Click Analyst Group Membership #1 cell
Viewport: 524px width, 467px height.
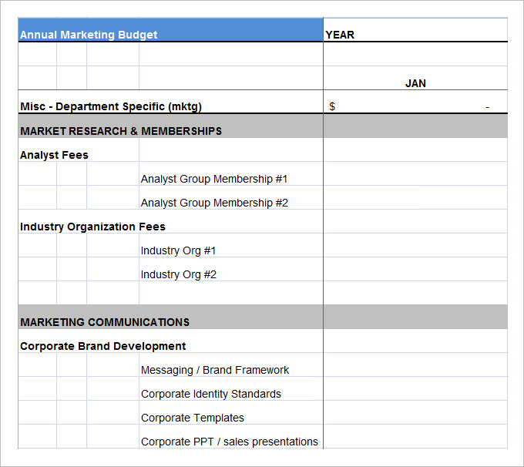click(214, 179)
